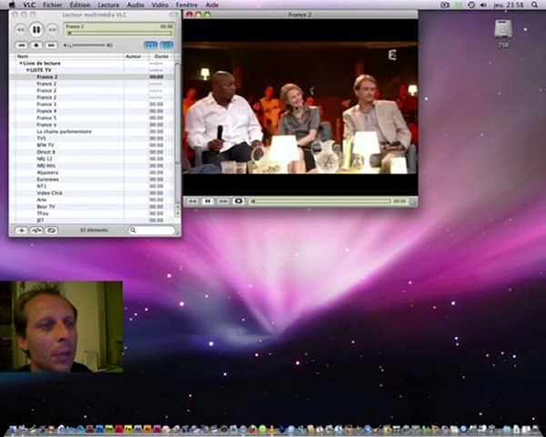Image resolution: width=546 pixels, height=437 pixels.
Task: Collapse the 'Liste de lecture' tree node
Action: coord(21,64)
